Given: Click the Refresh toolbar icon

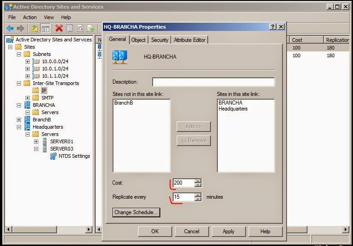Looking at the screenshot, I should tap(80, 28).
